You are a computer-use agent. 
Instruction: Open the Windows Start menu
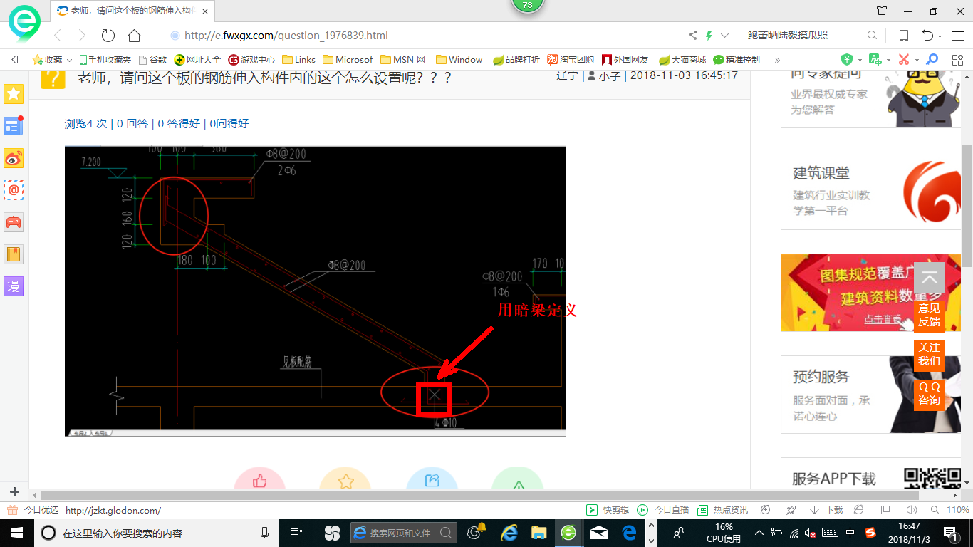[16, 532]
